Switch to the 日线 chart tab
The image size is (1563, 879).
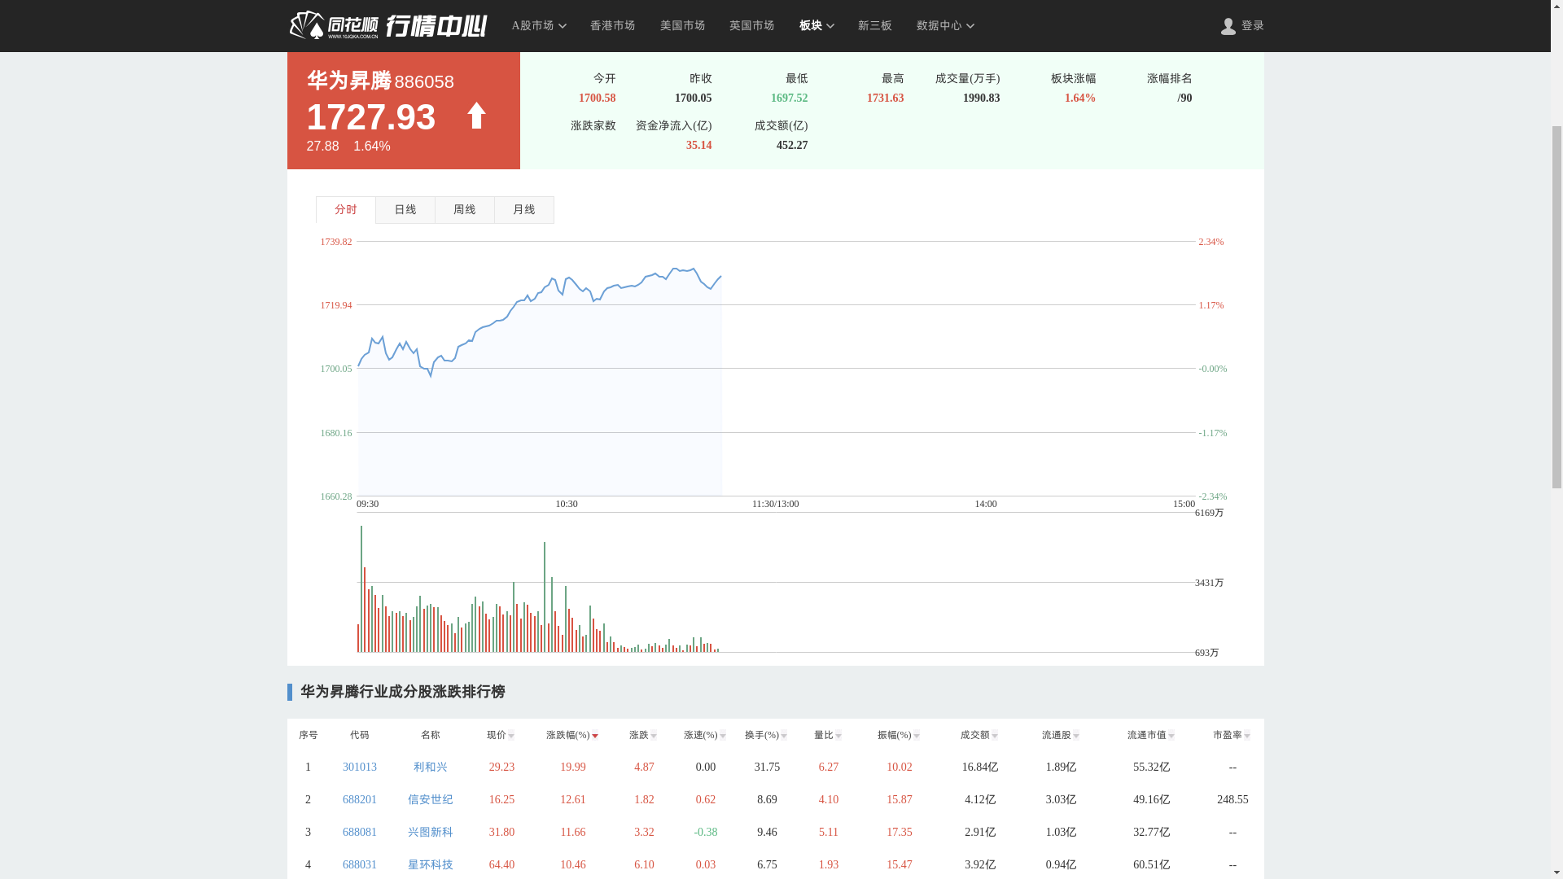point(405,210)
